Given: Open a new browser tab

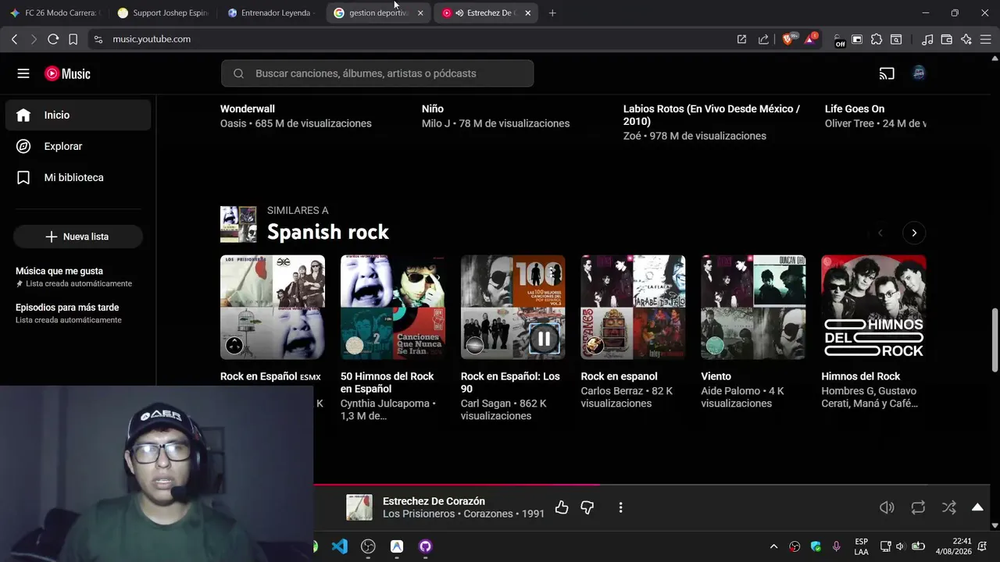Looking at the screenshot, I should (552, 13).
